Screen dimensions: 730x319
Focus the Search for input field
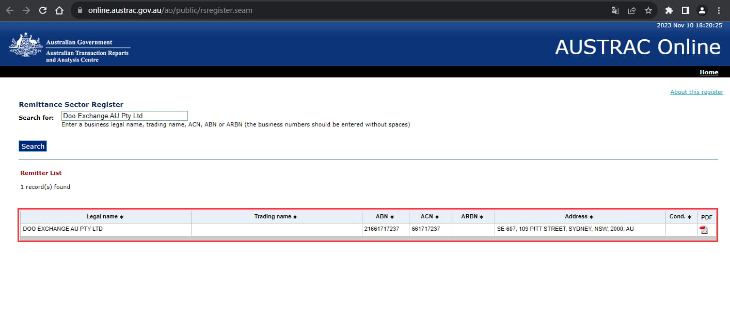(x=124, y=116)
